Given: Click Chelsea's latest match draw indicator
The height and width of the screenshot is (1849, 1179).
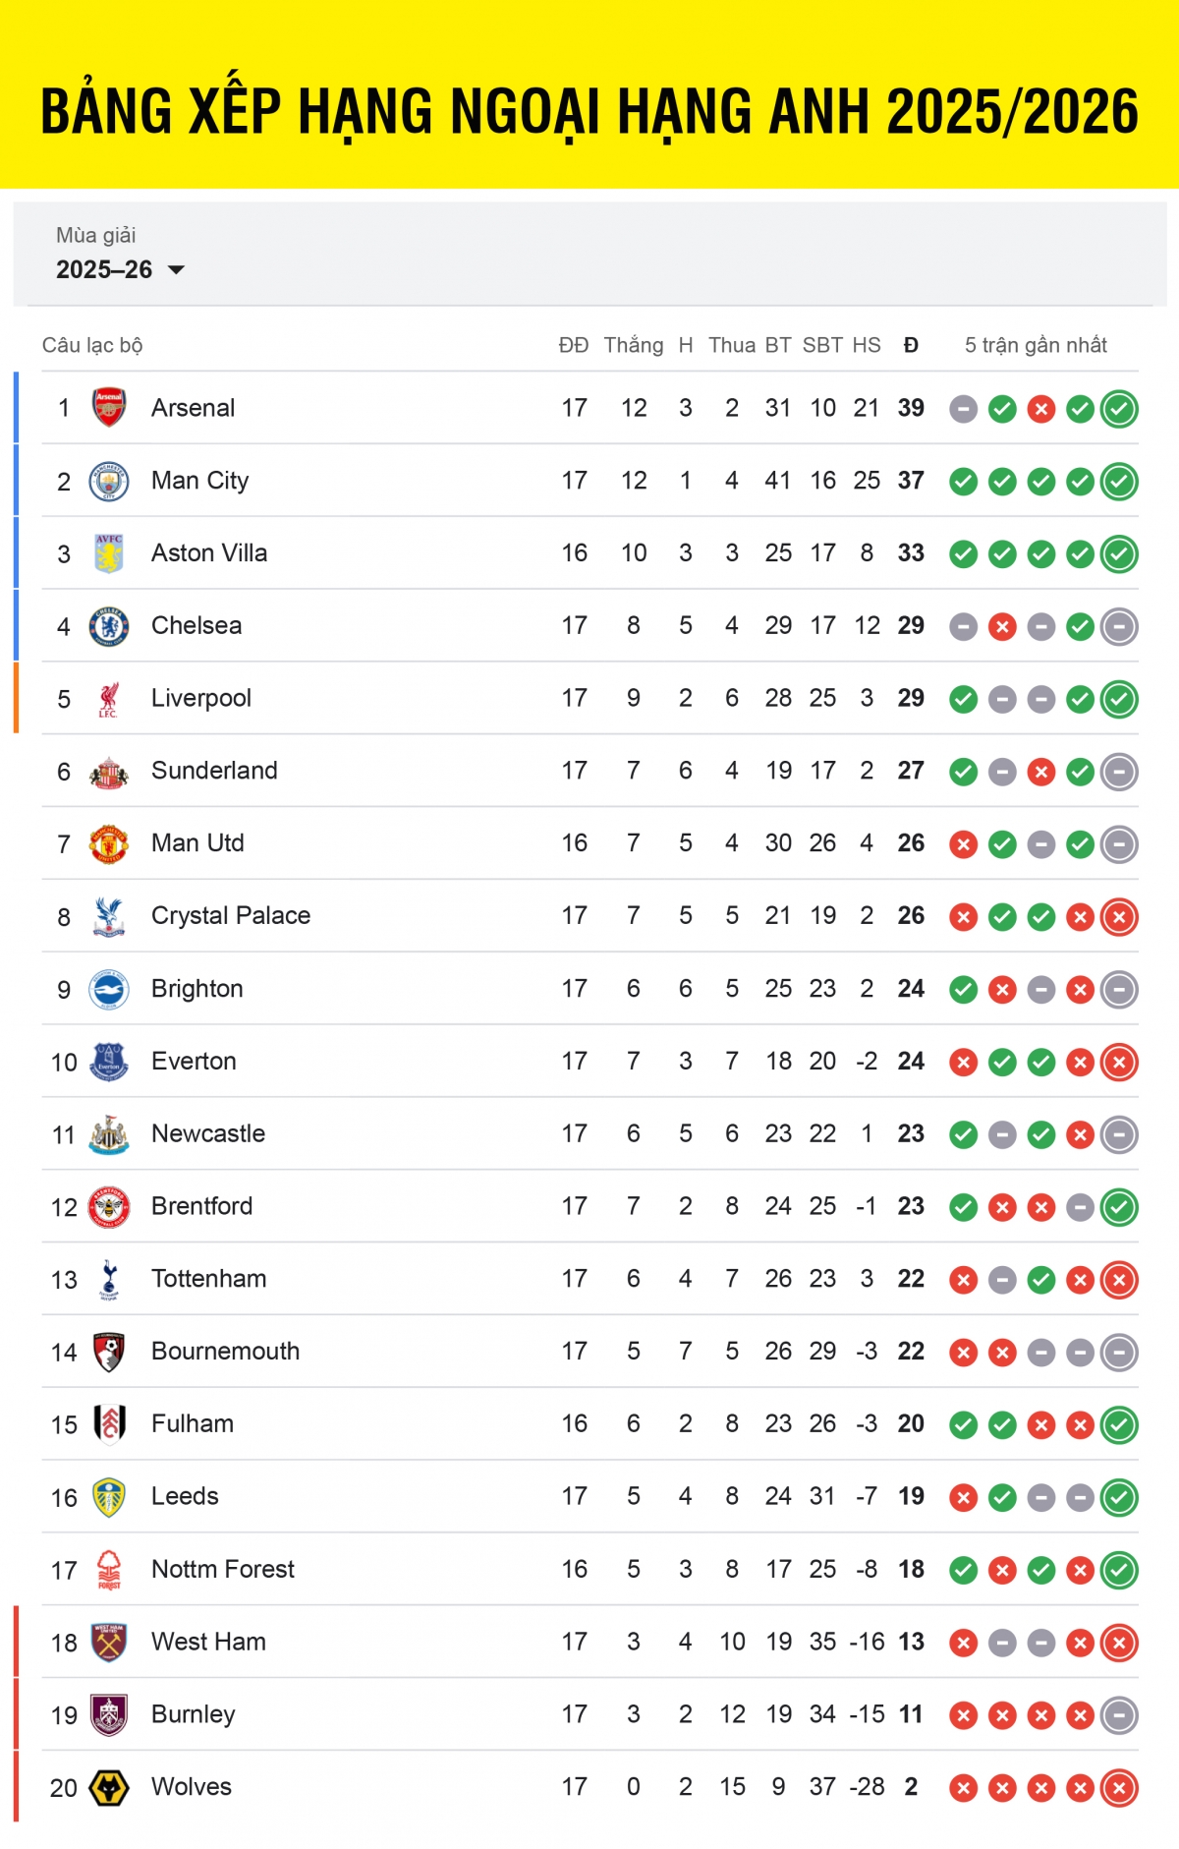Looking at the screenshot, I should [1119, 626].
